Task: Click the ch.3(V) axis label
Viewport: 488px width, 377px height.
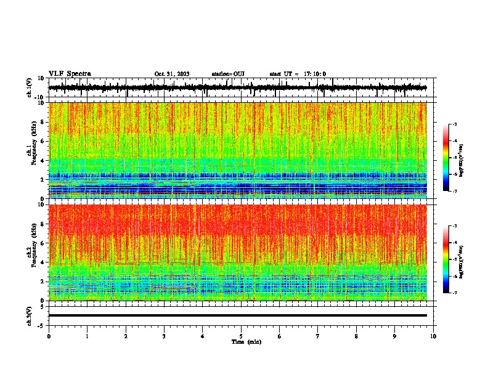Action: tap(30, 316)
